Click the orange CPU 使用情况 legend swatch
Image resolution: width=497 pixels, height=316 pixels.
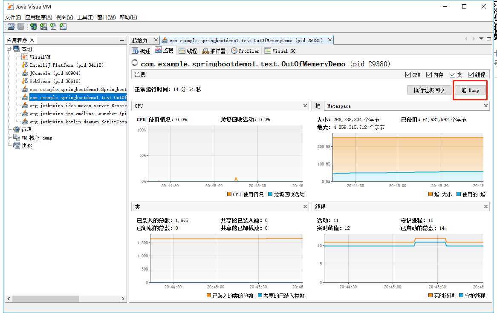click(229, 194)
